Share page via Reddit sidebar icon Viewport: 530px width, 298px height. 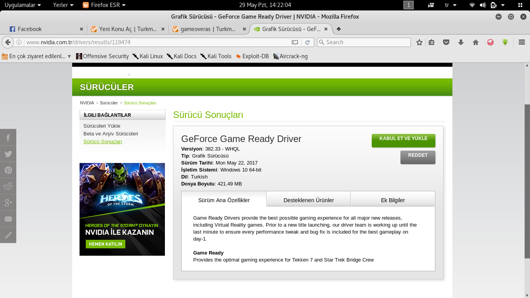click(x=8, y=186)
